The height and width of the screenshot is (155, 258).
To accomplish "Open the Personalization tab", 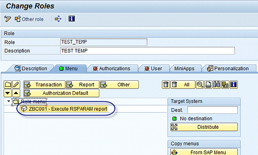I will pos(228,69).
